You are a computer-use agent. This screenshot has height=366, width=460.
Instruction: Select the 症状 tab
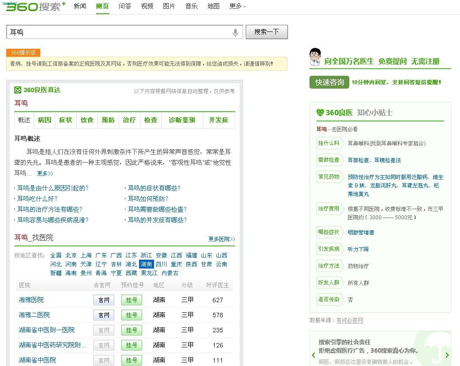(x=66, y=120)
